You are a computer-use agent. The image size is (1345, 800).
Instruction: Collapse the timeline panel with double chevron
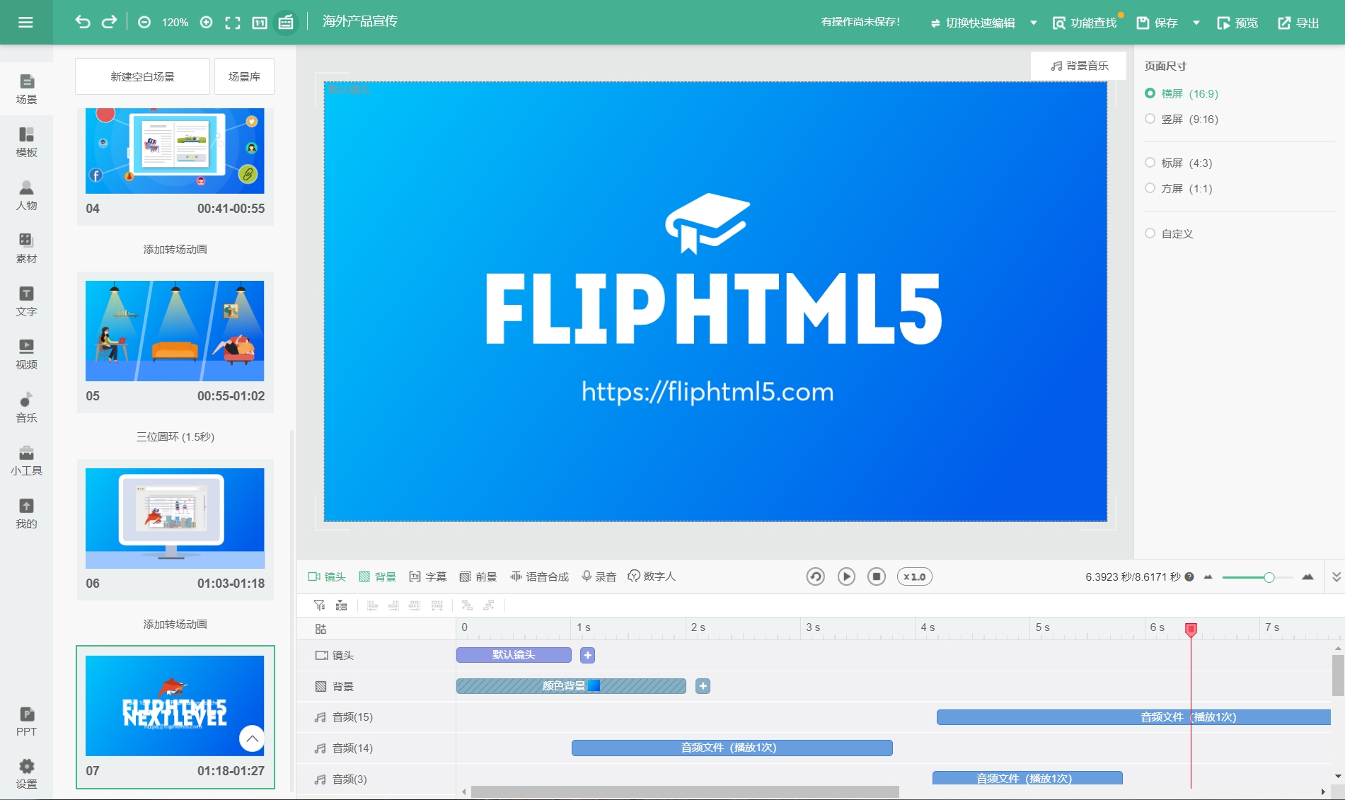pos(1337,576)
